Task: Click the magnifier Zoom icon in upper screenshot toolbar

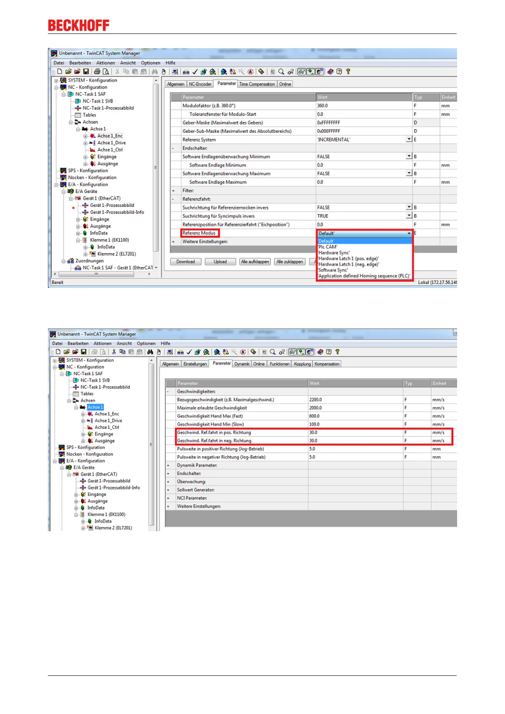Action: 281,72
